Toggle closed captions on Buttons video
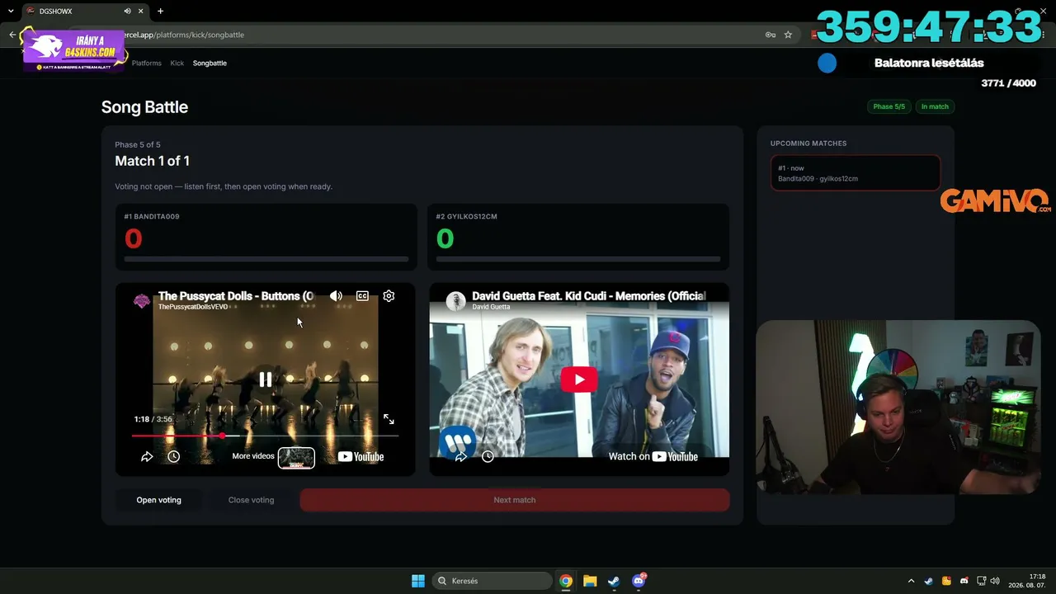This screenshot has width=1056, height=594. pyautogui.click(x=362, y=296)
